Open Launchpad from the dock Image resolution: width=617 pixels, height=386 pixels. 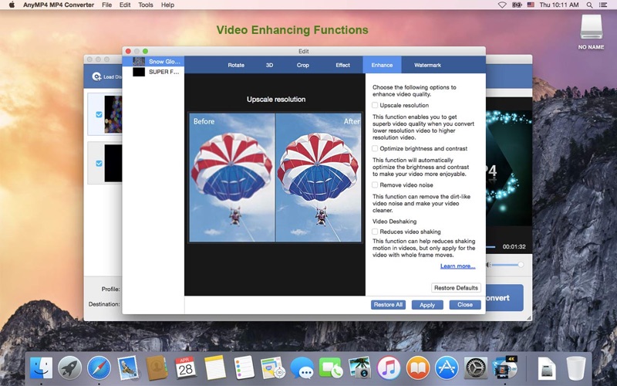point(70,368)
